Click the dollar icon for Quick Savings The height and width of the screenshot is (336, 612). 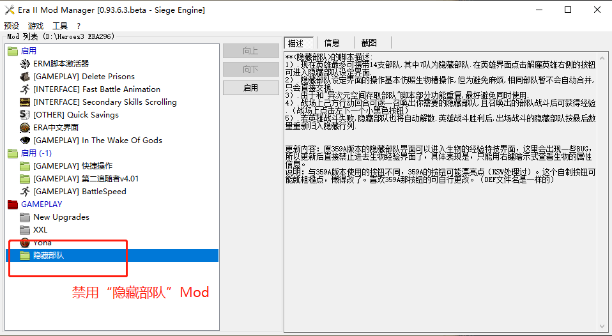tap(25, 115)
